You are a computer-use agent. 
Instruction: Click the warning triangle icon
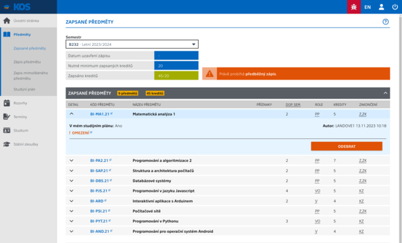click(209, 74)
